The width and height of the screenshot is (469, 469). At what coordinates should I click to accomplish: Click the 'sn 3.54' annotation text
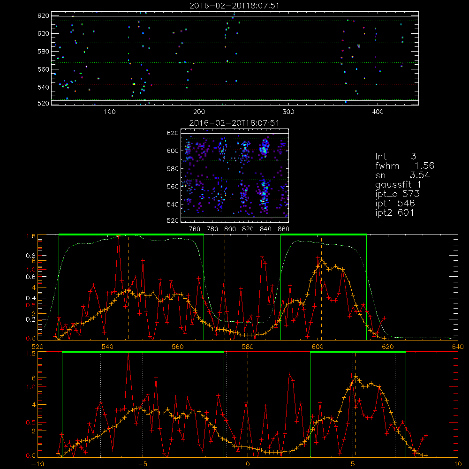pos(402,175)
